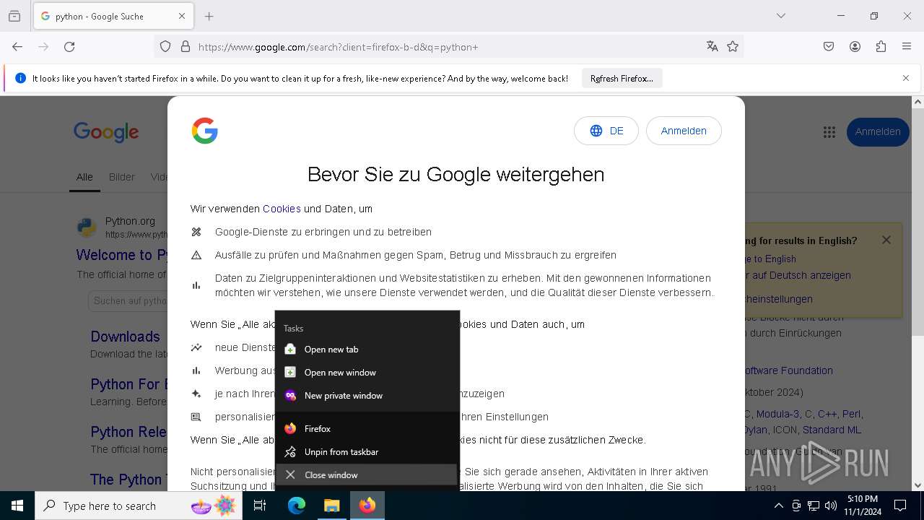Open volume tray icon
This screenshot has width=924, height=520.
[831, 506]
